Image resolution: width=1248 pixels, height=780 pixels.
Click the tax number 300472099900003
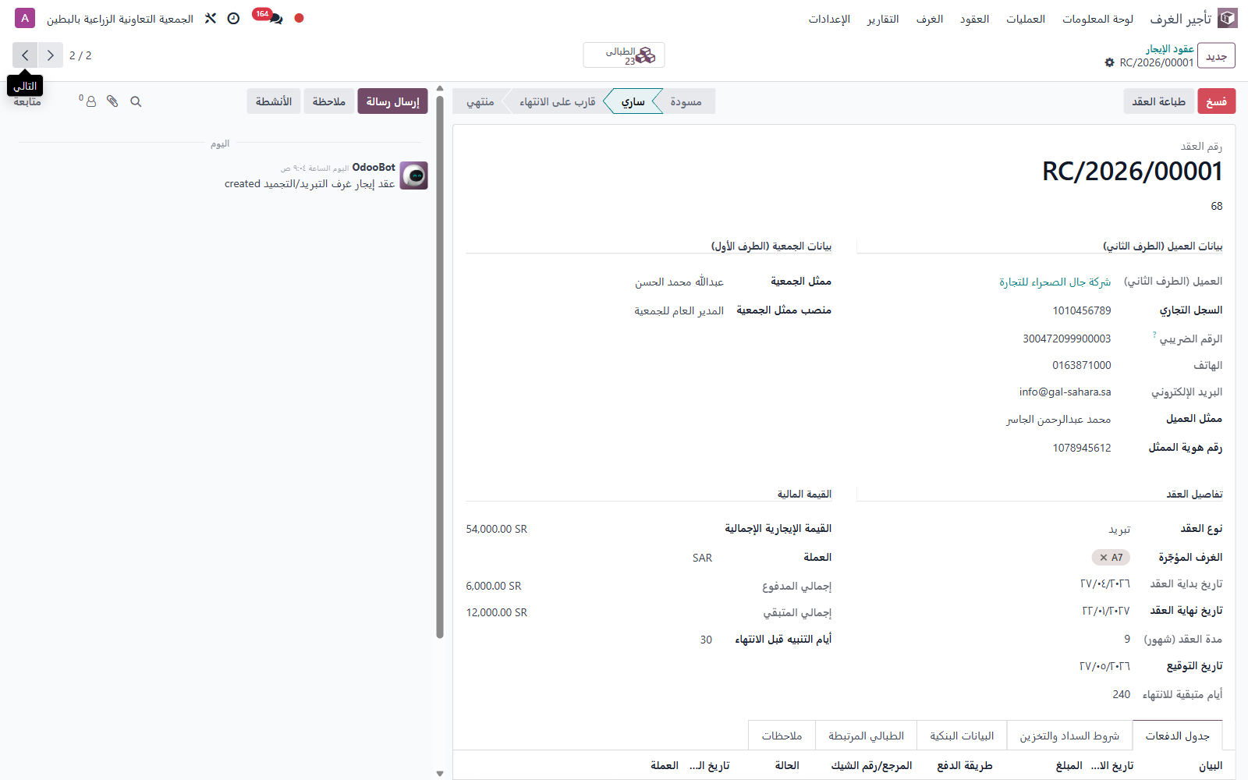point(1066,339)
